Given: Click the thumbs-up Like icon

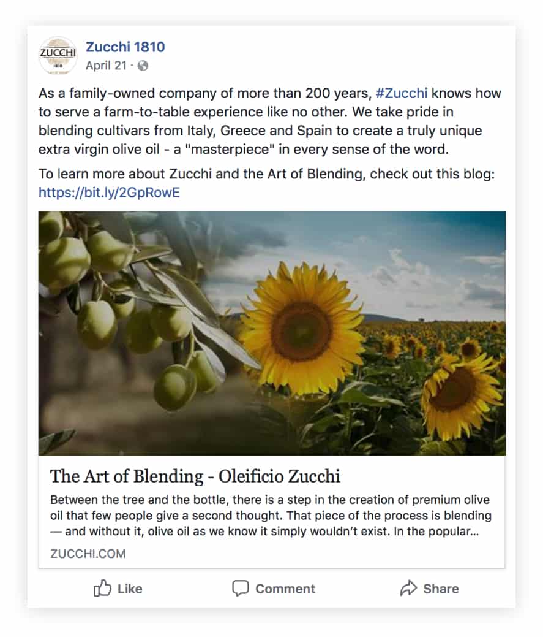Looking at the screenshot, I should (x=102, y=589).
